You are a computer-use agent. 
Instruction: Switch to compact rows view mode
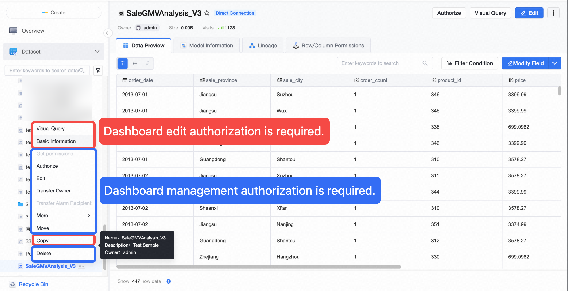point(147,63)
